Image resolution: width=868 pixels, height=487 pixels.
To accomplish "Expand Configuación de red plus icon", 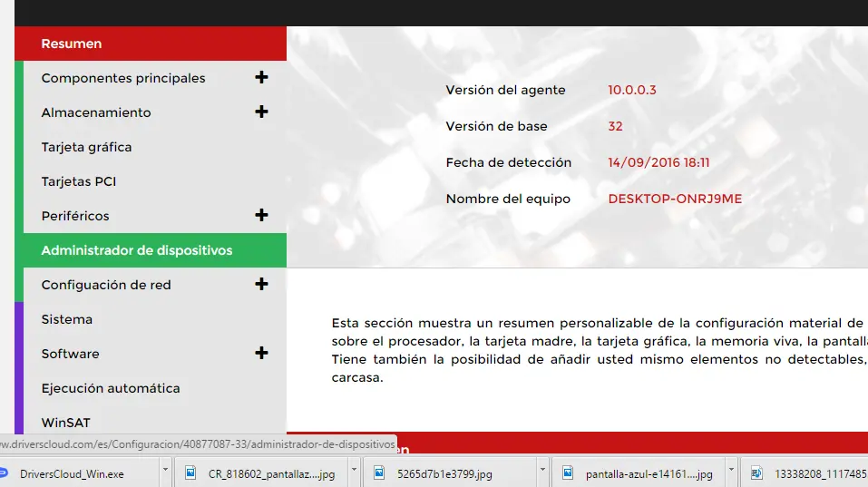I will click(x=261, y=285).
